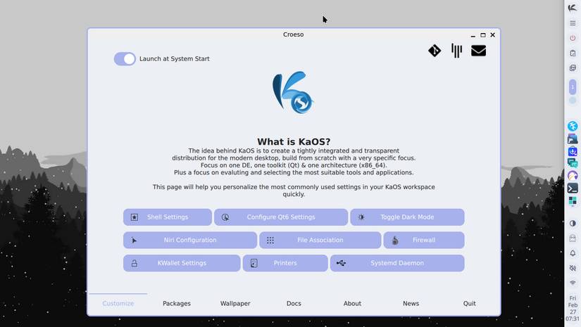Open Niri Configuration
Viewport: 581px width, 327px height.
(x=190, y=240)
